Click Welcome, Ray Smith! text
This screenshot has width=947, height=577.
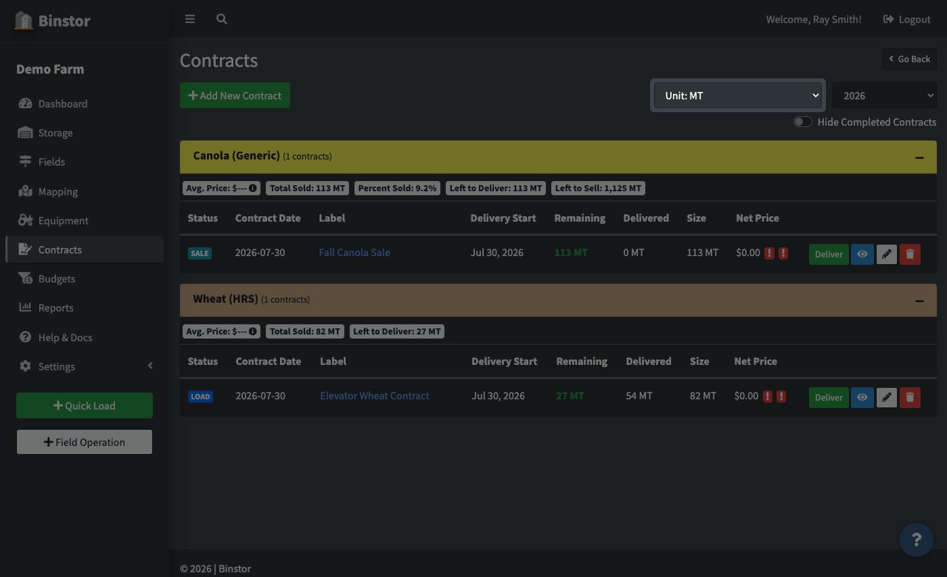coord(814,19)
